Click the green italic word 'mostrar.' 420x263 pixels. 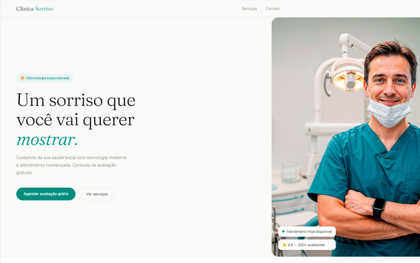[x=47, y=140]
